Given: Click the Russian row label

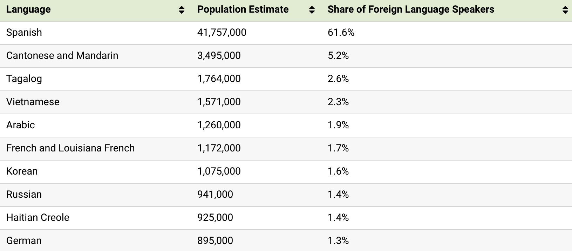Looking at the screenshot, I should click(x=24, y=195).
